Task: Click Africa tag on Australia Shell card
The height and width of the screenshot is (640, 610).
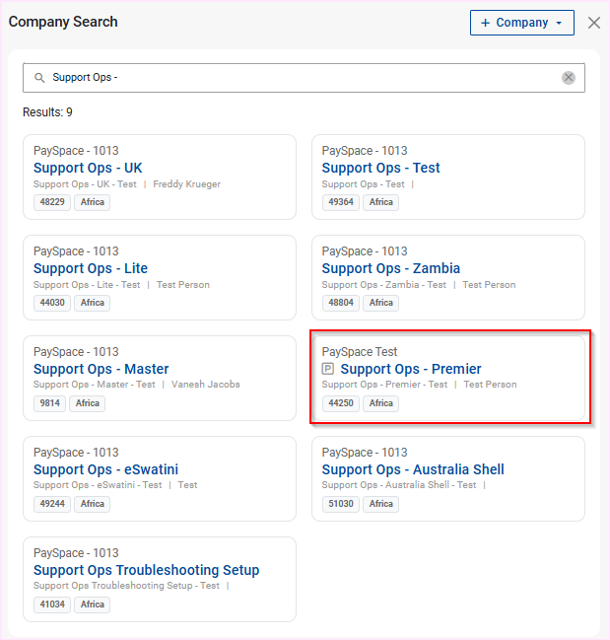Action: point(380,504)
